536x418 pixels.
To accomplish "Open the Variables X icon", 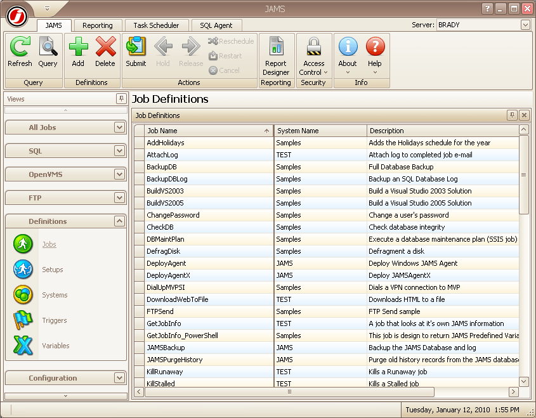I will [23, 345].
